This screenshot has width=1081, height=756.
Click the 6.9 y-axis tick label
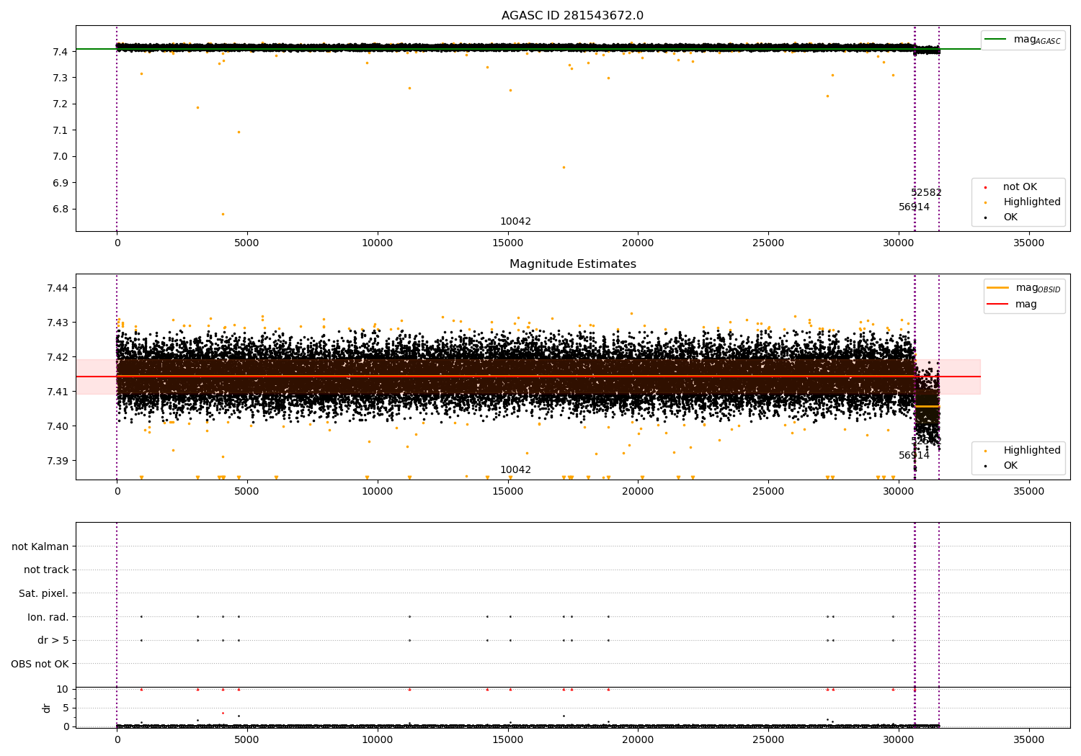[x=61, y=183]
